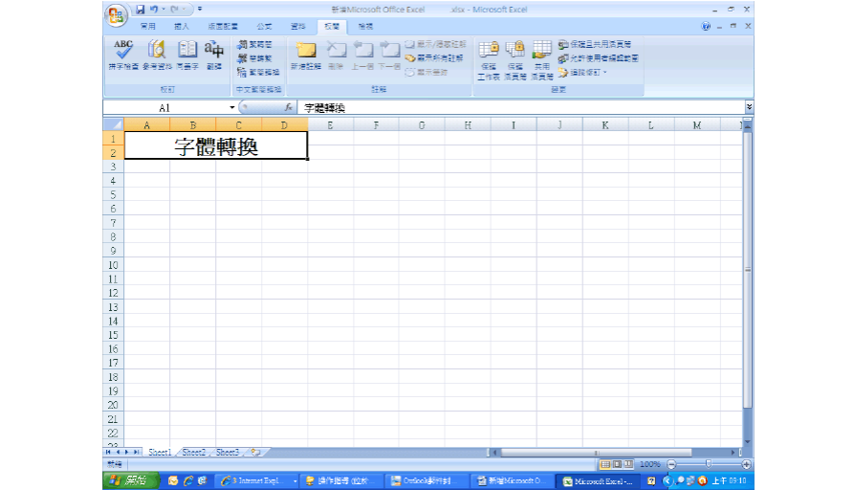Select column F header

[x=376, y=124]
